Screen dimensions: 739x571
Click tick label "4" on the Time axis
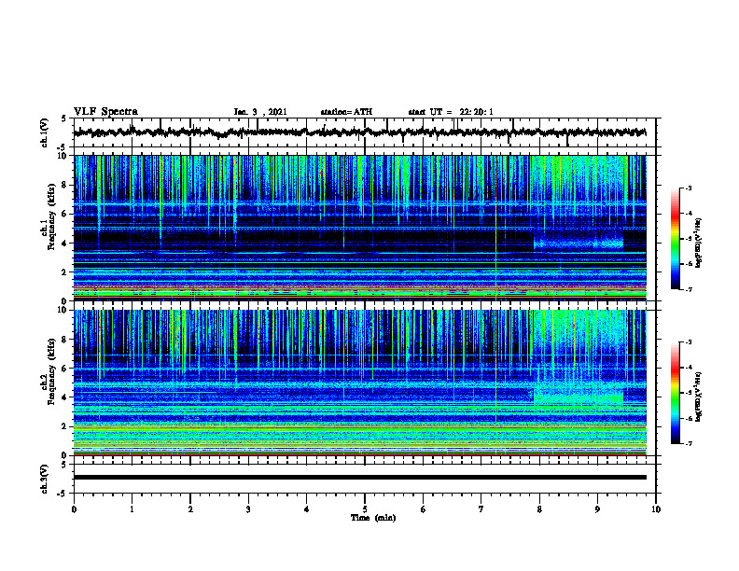[x=307, y=509]
